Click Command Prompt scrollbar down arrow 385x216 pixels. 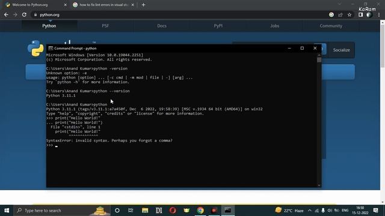click(x=319, y=185)
